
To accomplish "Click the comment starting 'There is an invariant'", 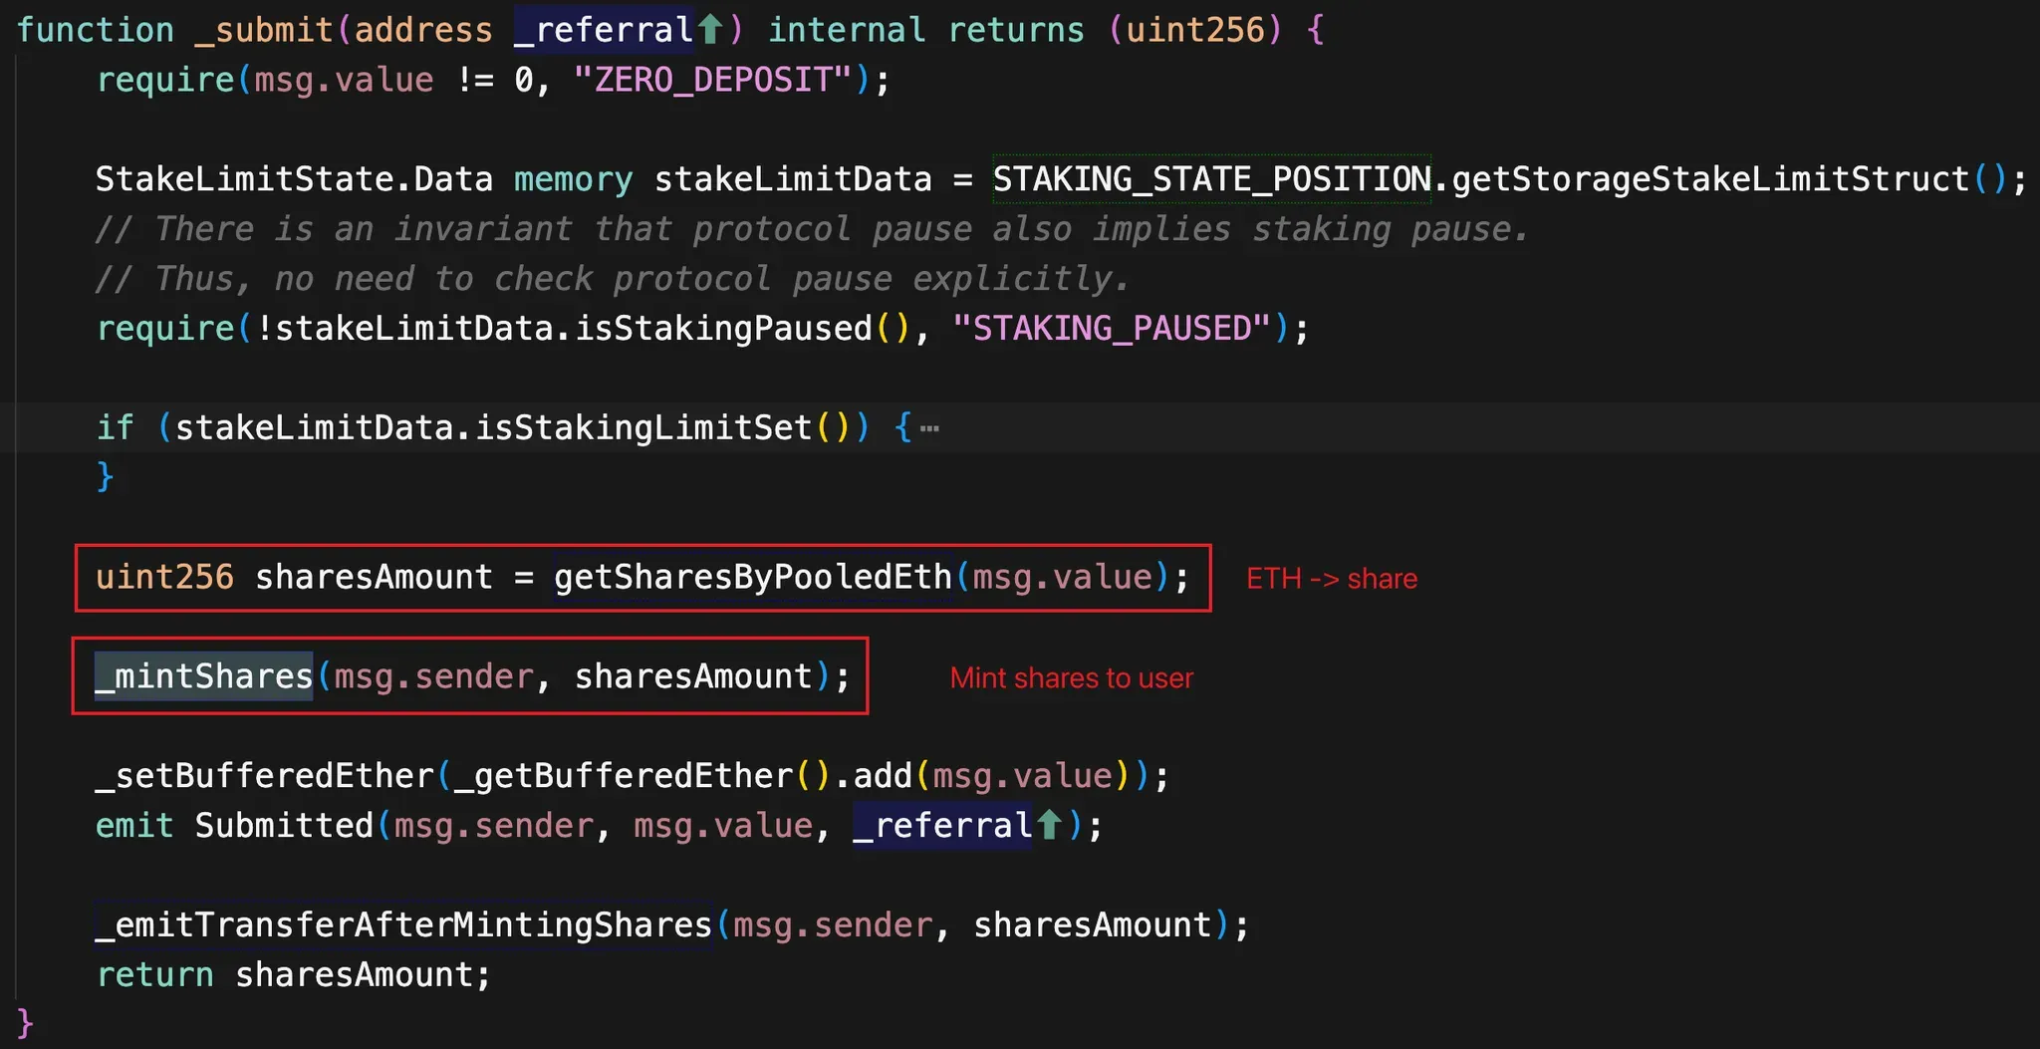I will coord(812,229).
